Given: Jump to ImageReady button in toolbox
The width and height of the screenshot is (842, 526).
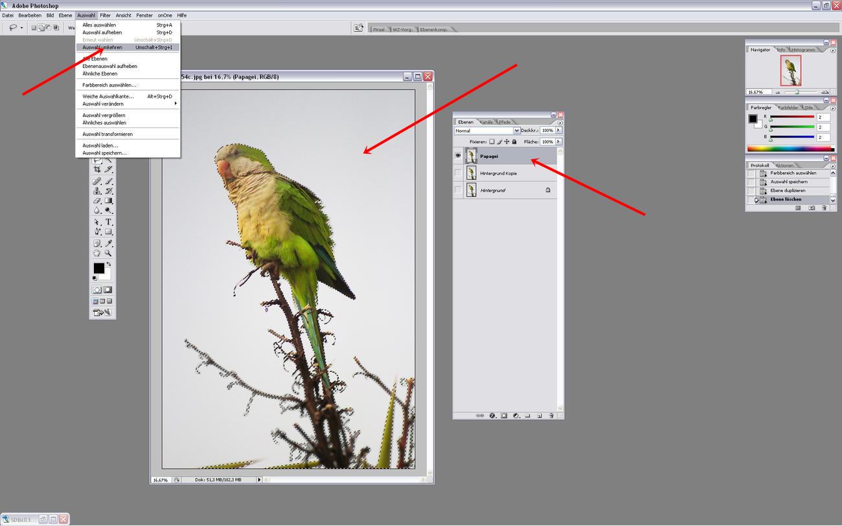Looking at the screenshot, I should click(x=102, y=312).
